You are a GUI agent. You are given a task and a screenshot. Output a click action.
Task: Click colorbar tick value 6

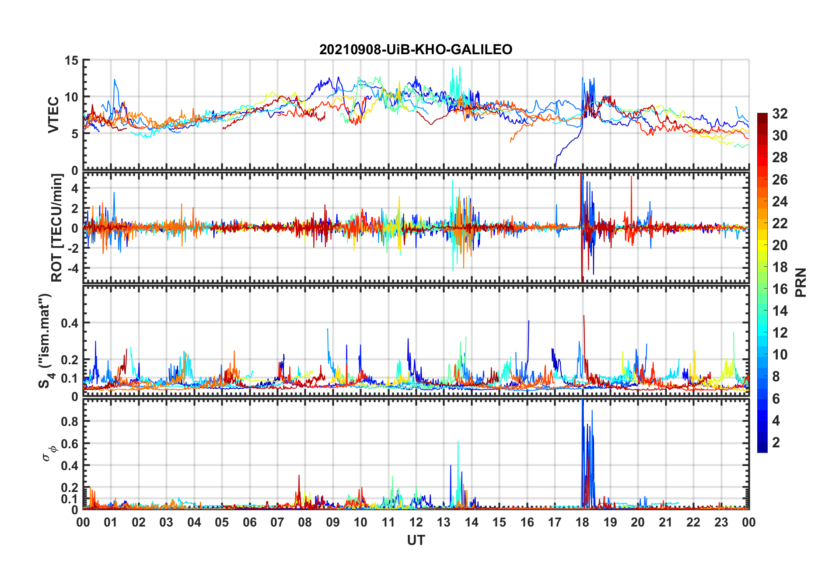tap(776, 398)
